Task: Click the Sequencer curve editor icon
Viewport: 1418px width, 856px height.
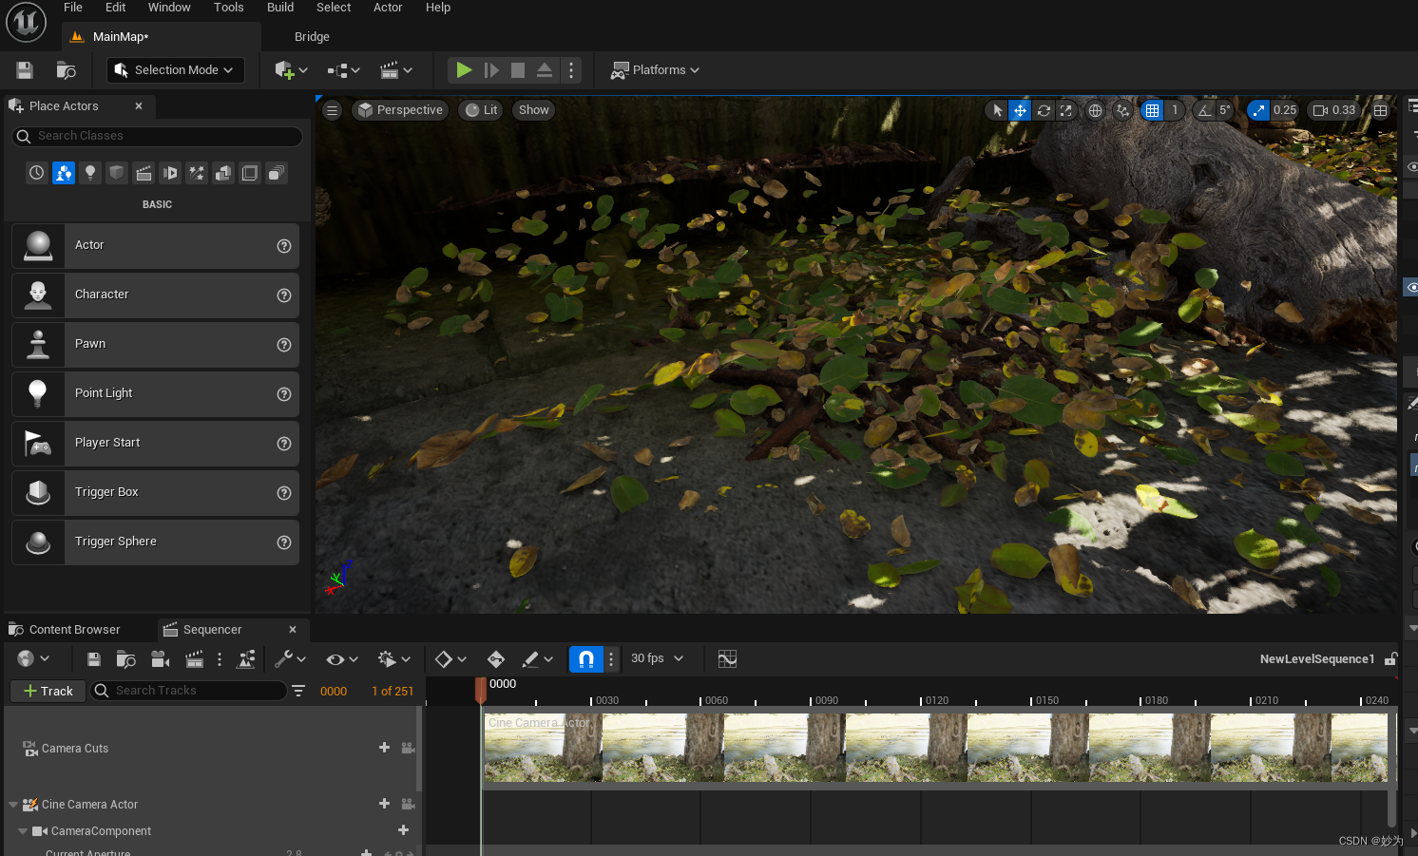Action: (727, 659)
